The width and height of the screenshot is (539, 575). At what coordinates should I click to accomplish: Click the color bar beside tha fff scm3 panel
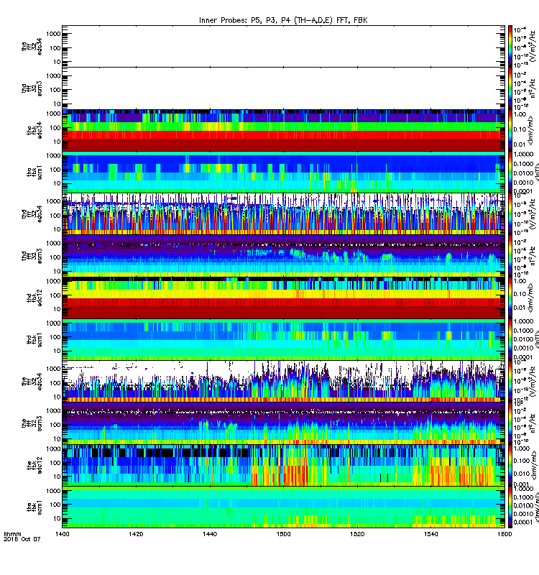coord(510,88)
